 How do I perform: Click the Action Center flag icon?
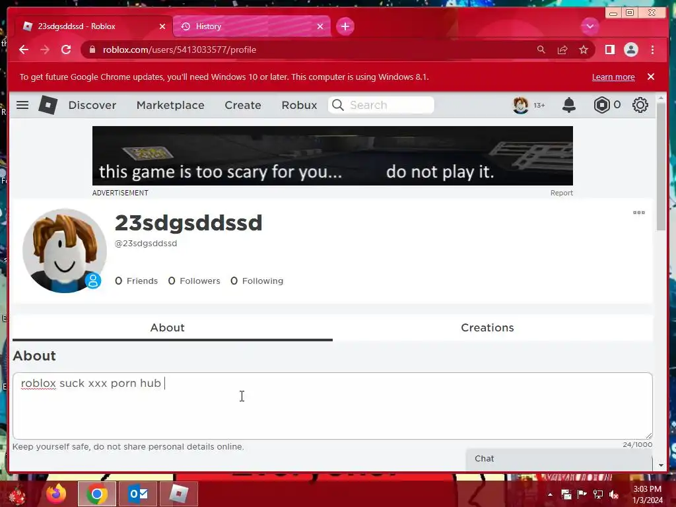(x=582, y=494)
